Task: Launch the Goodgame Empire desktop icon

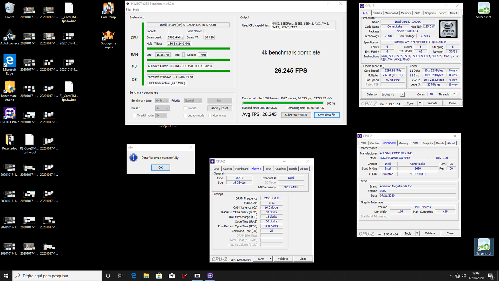Action: point(108,39)
